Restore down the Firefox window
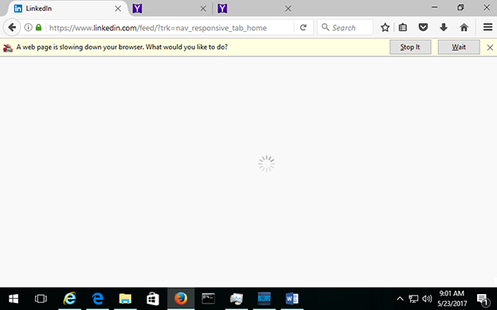The height and width of the screenshot is (310, 497). [460, 7]
